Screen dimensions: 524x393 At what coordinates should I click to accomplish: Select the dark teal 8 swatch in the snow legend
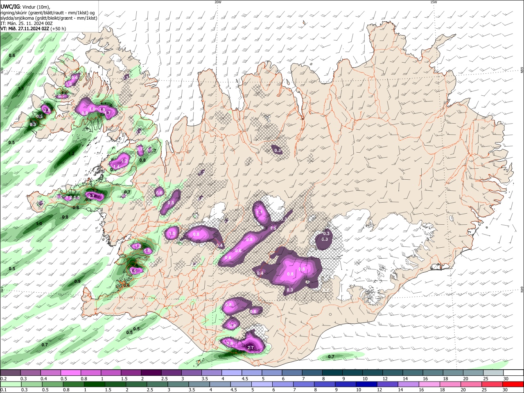coord(332,373)
